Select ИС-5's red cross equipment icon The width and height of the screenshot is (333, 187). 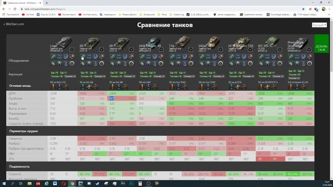(250, 57)
